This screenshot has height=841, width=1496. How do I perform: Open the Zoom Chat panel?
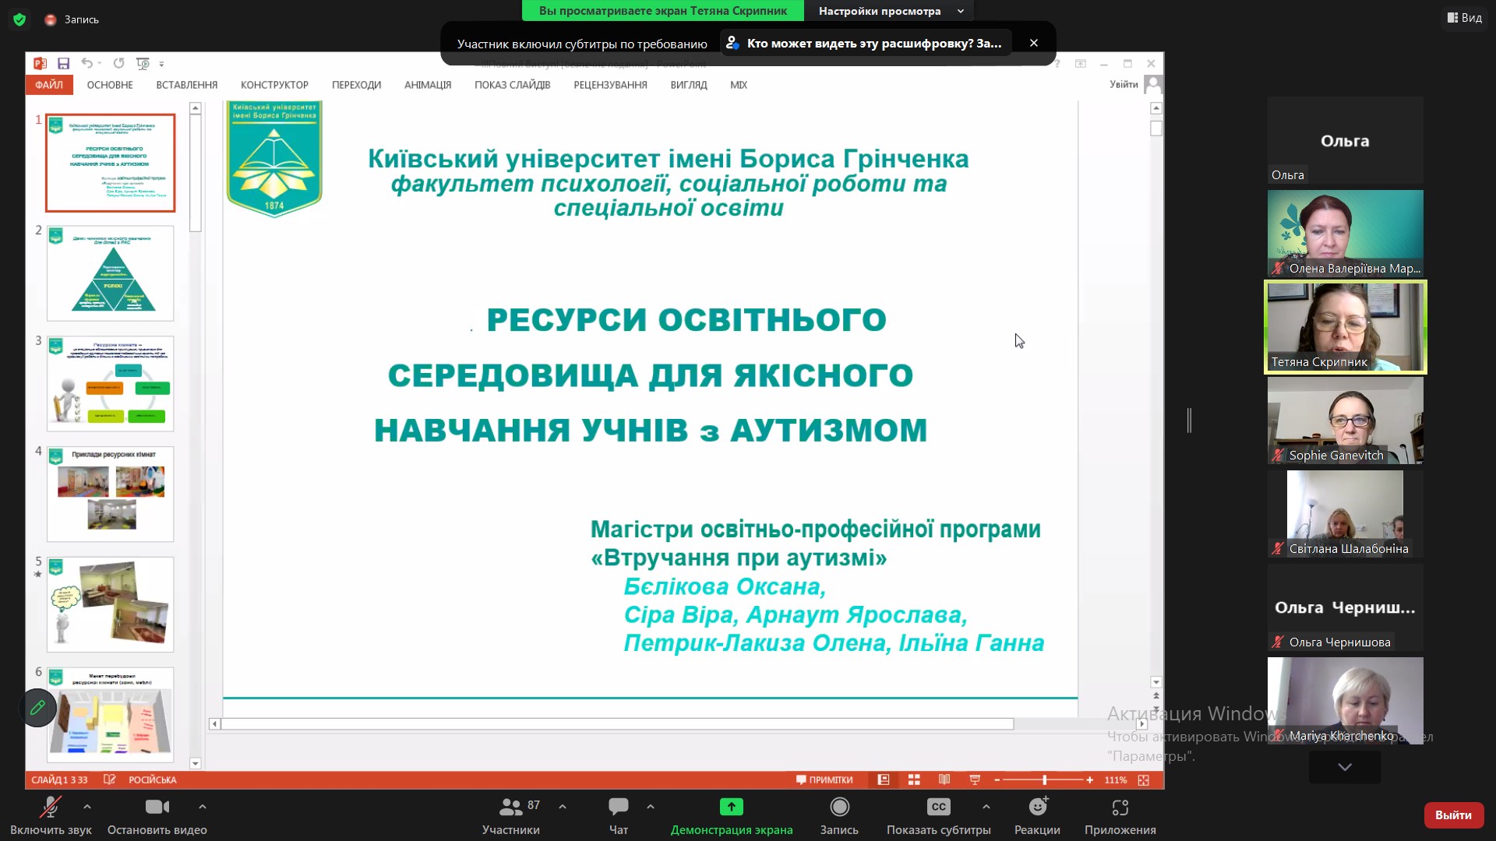pyautogui.click(x=617, y=814)
